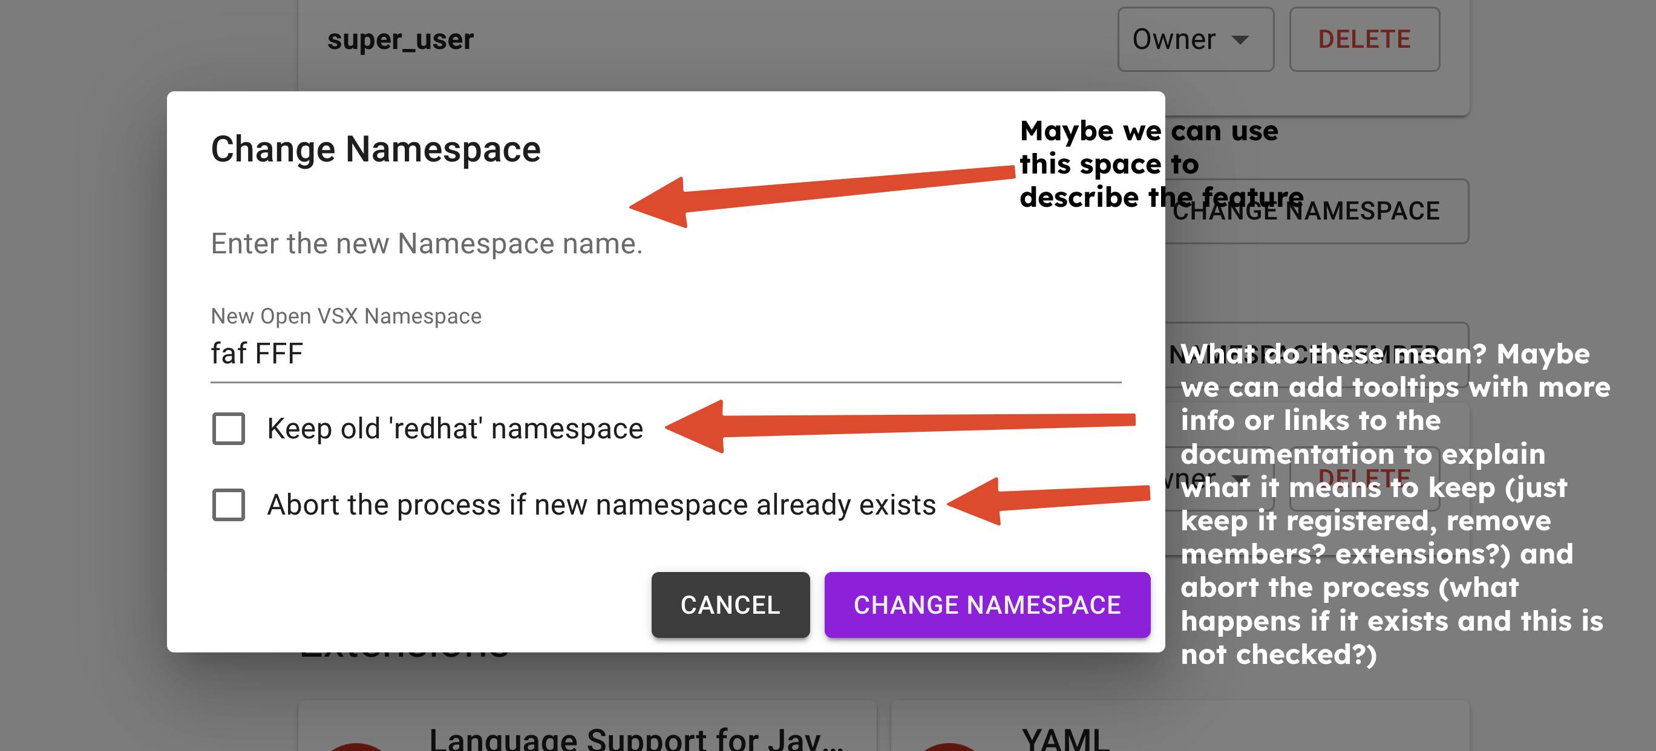
Task: Click the Change Namespace dialog title
Action: 375,149
